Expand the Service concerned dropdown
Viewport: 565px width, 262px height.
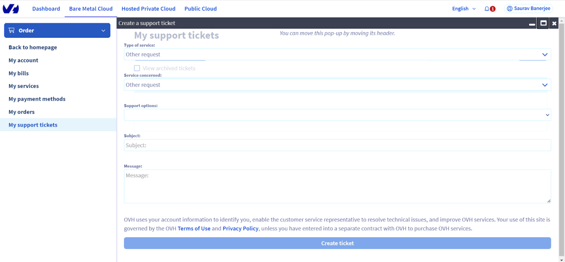click(x=545, y=85)
